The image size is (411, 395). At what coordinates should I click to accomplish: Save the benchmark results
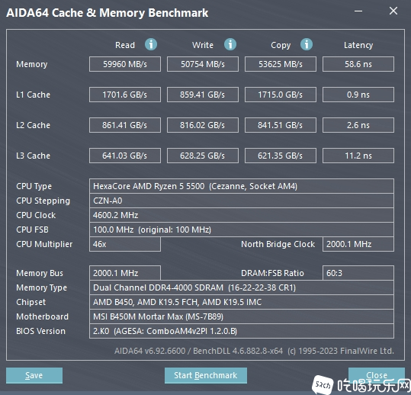coord(34,375)
